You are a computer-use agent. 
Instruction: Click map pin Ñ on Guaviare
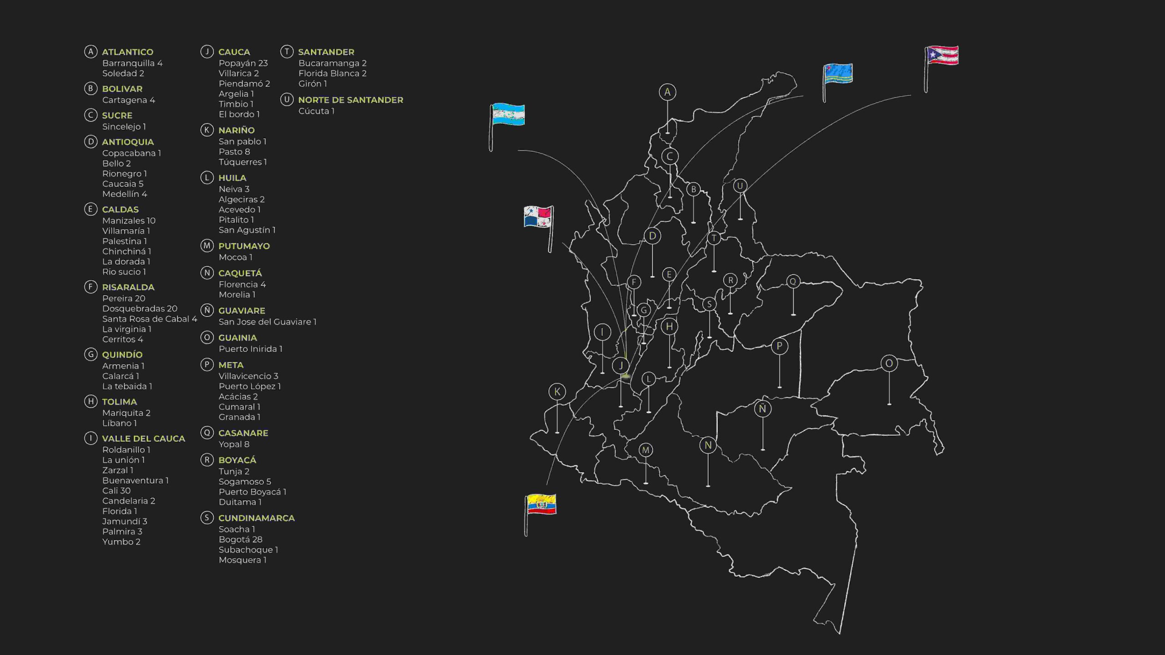click(x=763, y=409)
